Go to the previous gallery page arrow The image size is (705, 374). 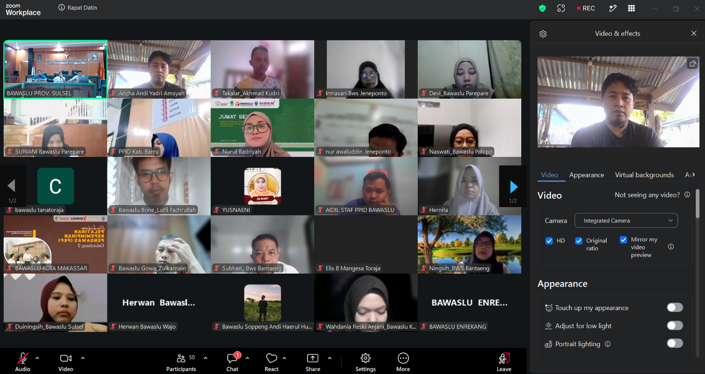11,185
